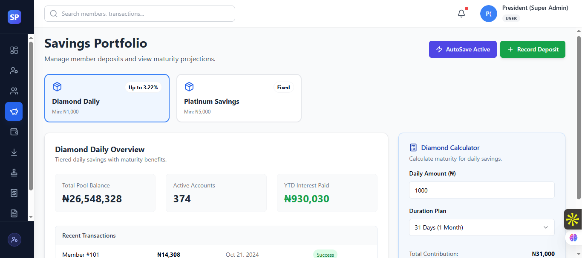Click the user settings sidebar icon
This screenshot has height=258, width=582.
click(14, 71)
